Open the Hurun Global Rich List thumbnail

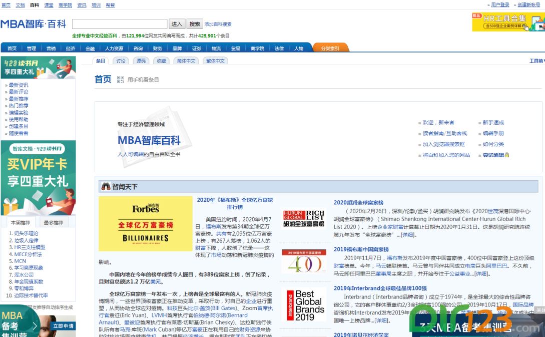(304, 219)
